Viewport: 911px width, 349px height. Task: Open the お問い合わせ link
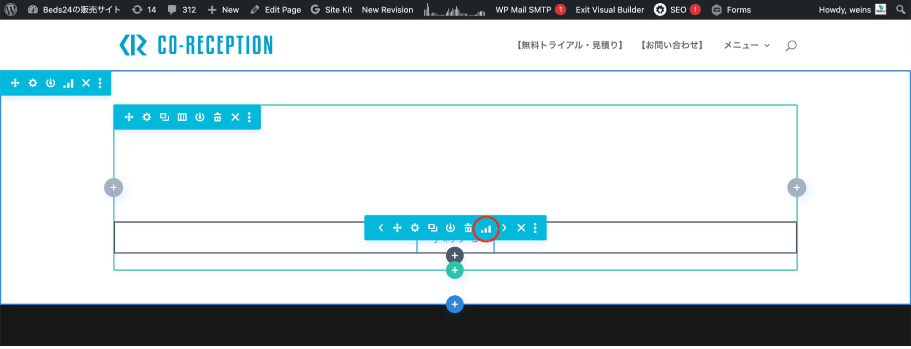coord(672,45)
